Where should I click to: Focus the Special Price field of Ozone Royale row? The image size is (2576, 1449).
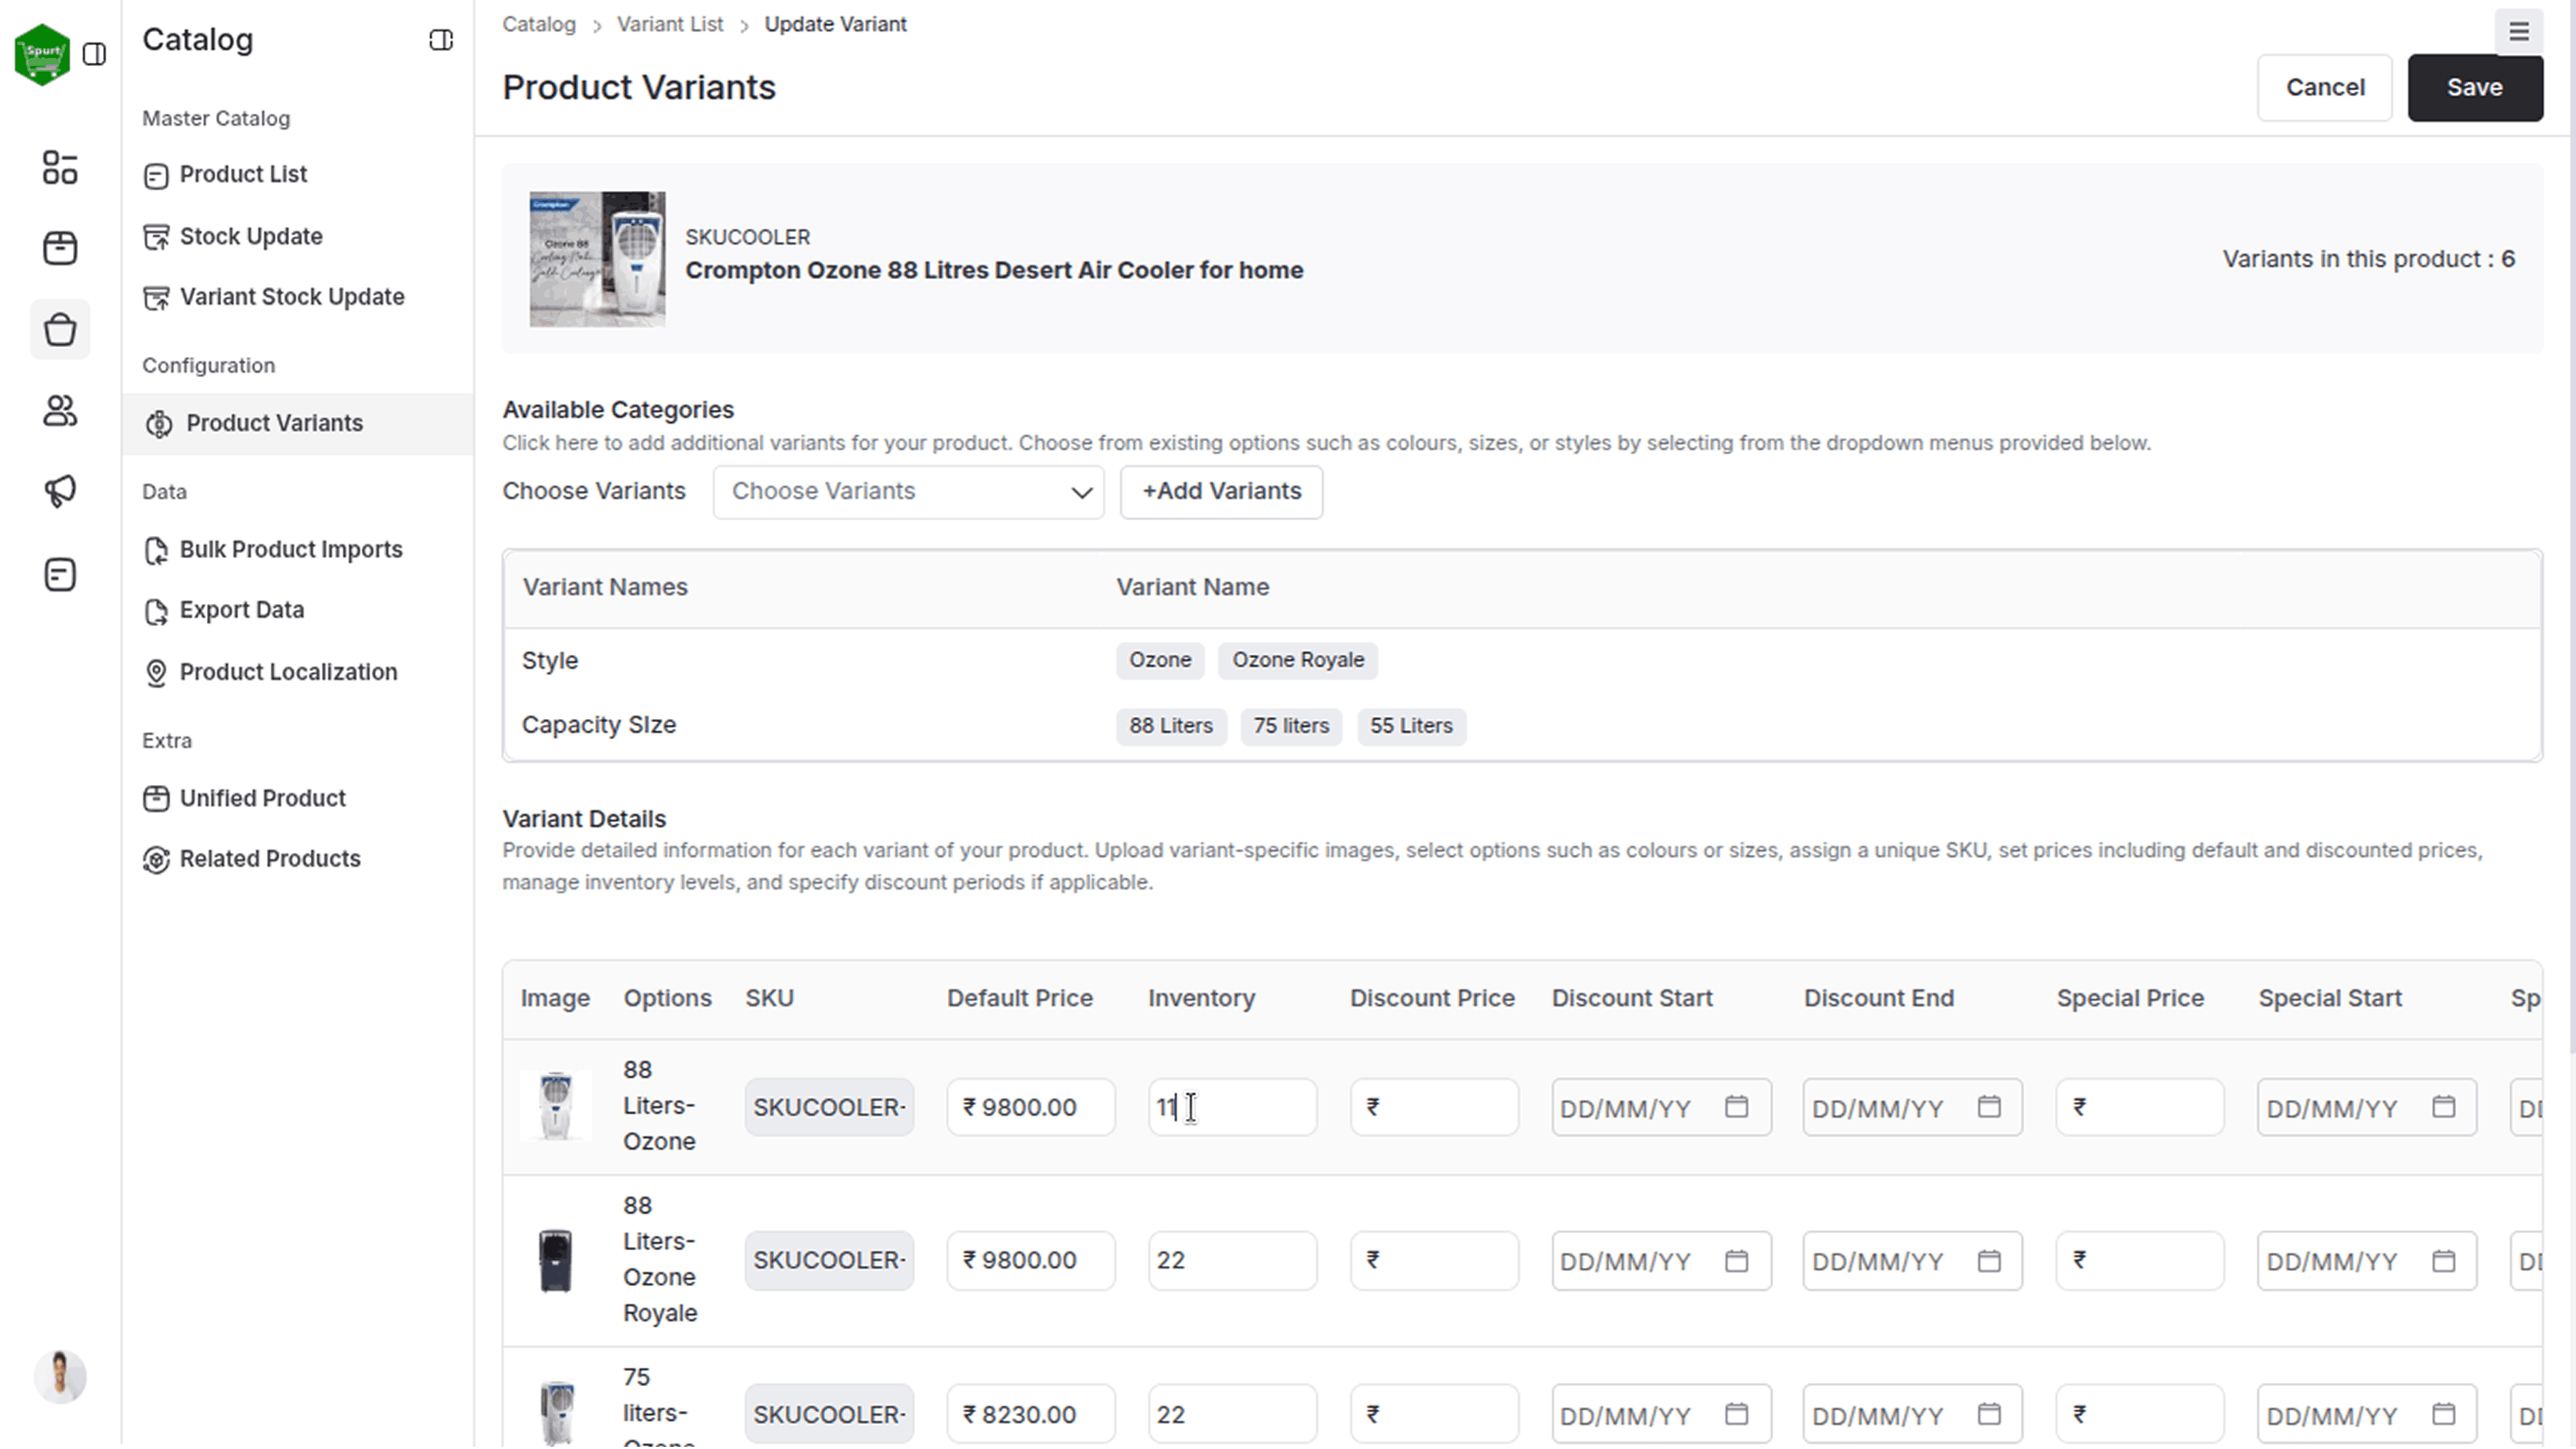[x=2140, y=1261]
